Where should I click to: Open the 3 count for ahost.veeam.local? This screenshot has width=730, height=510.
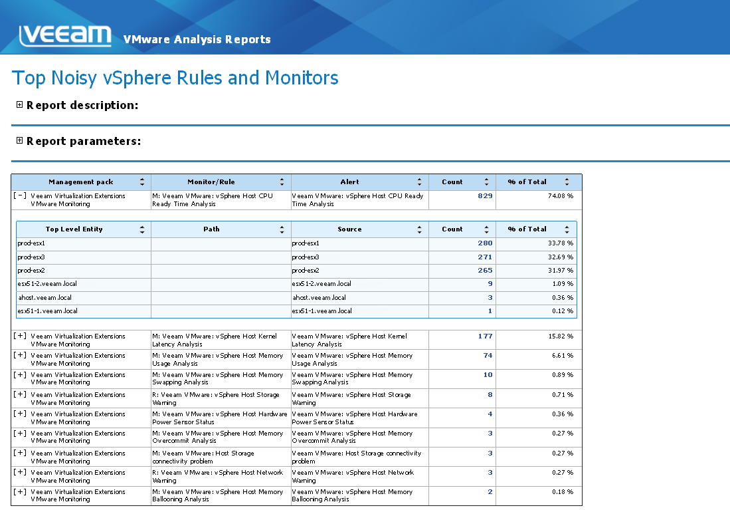(x=490, y=297)
